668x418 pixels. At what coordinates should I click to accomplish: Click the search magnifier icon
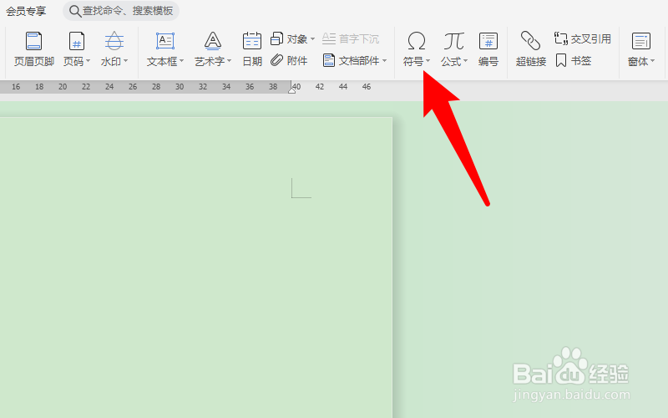tap(75, 11)
